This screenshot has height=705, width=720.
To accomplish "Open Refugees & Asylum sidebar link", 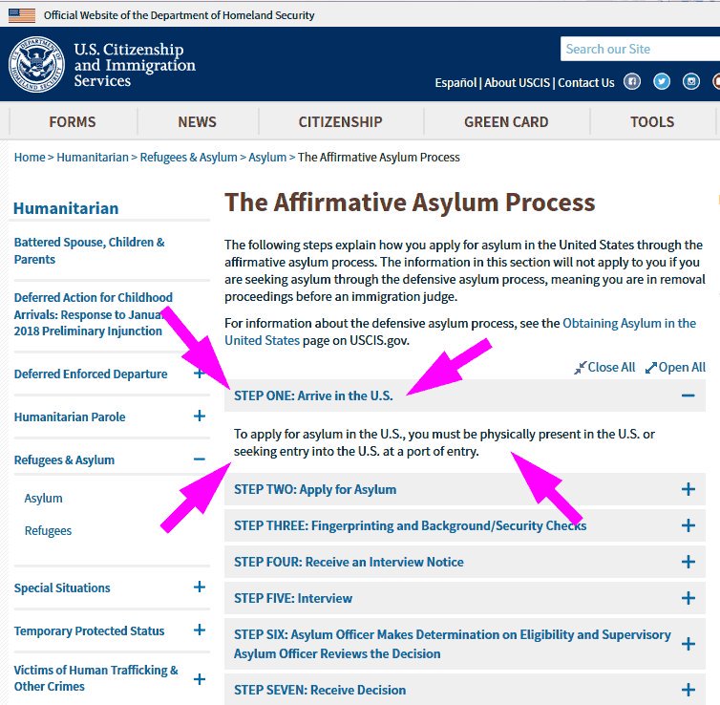I will [64, 459].
